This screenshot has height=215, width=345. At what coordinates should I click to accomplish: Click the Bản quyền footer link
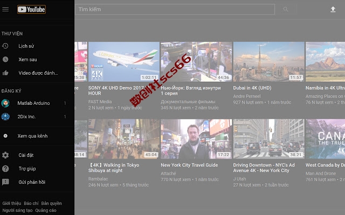(x=52, y=203)
